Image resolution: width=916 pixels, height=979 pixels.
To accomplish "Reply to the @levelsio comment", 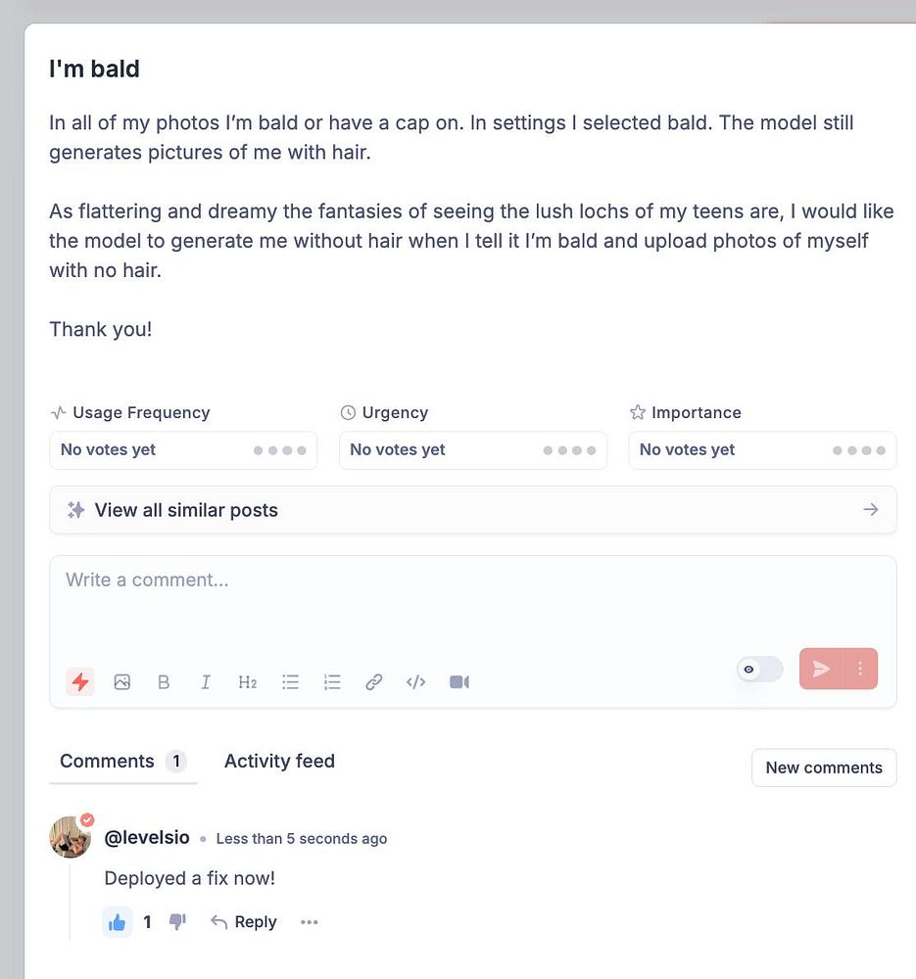I will (x=244, y=922).
